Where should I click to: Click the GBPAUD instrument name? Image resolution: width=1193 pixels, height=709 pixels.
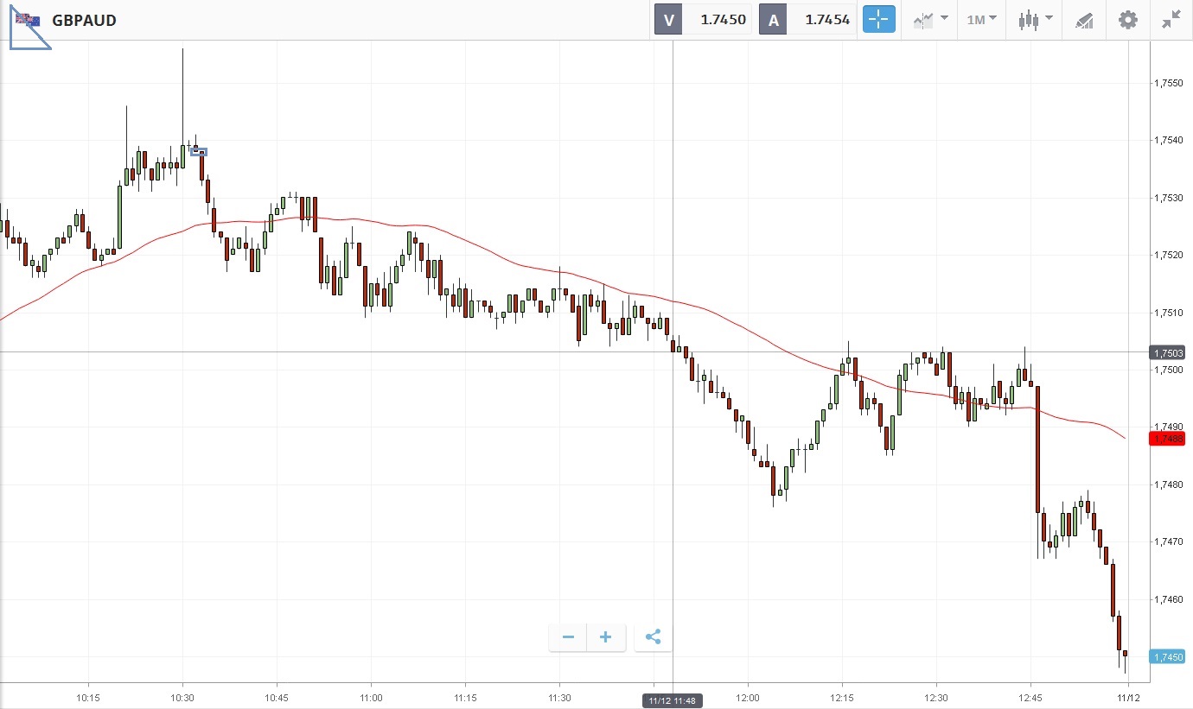click(84, 20)
